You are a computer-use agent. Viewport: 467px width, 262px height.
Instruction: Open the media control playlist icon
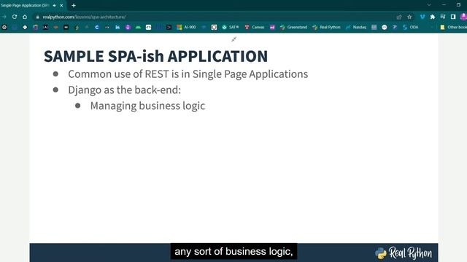443,17
